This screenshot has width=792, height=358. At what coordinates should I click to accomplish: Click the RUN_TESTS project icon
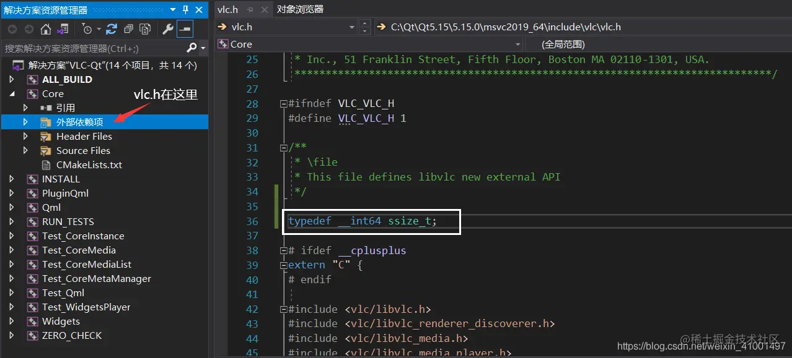[x=32, y=222]
